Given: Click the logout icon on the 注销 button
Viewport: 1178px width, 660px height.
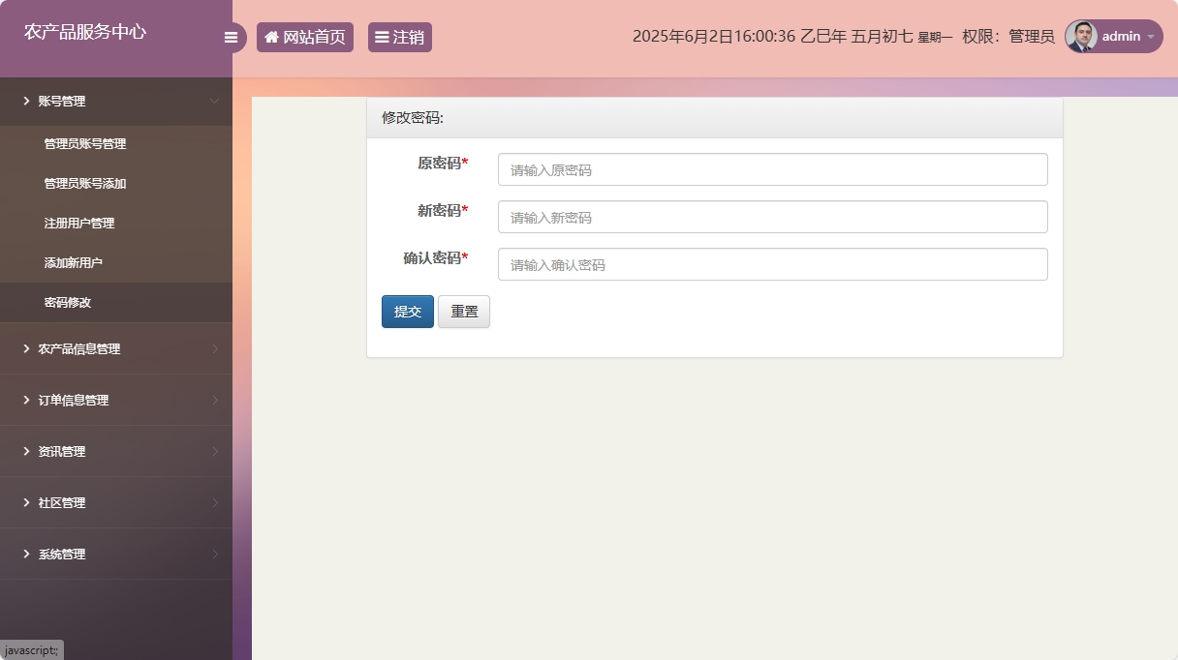Looking at the screenshot, I should point(381,37).
